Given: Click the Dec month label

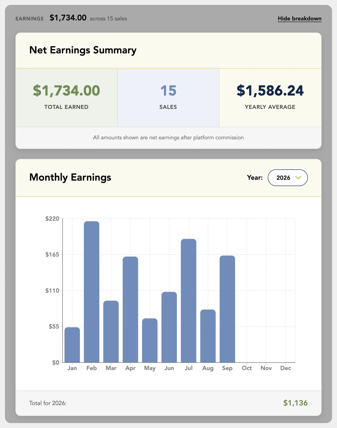Looking at the screenshot, I should coord(286,368).
